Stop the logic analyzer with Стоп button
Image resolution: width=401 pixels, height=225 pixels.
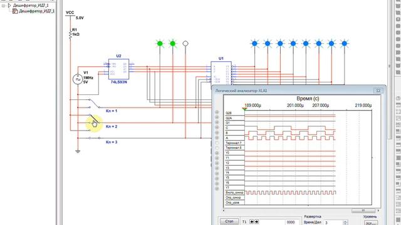point(229,221)
